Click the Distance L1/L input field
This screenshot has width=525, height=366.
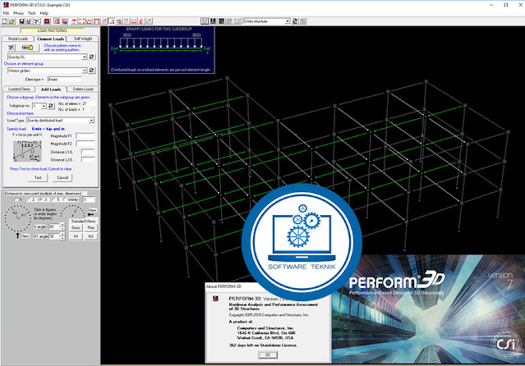point(88,152)
